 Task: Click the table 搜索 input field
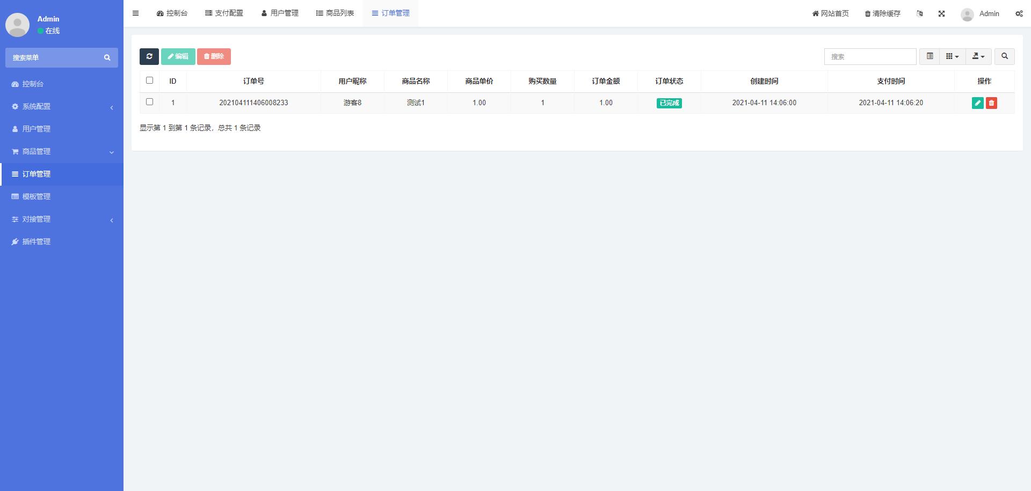click(x=870, y=56)
